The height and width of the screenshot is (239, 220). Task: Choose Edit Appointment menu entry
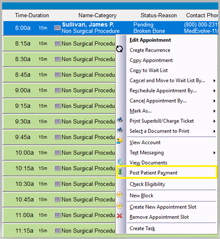point(150,40)
